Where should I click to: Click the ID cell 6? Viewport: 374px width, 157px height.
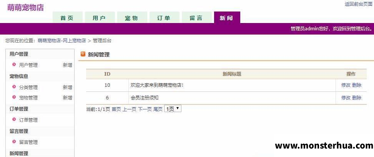pyautogui.click(x=107, y=98)
